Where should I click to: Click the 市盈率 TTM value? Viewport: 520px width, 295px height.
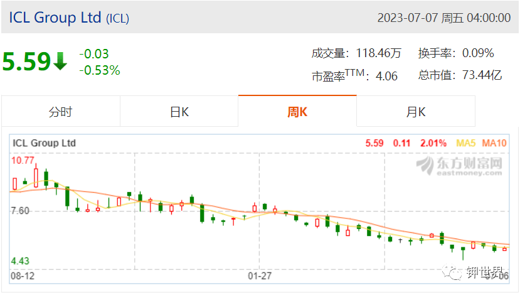click(x=386, y=76)
